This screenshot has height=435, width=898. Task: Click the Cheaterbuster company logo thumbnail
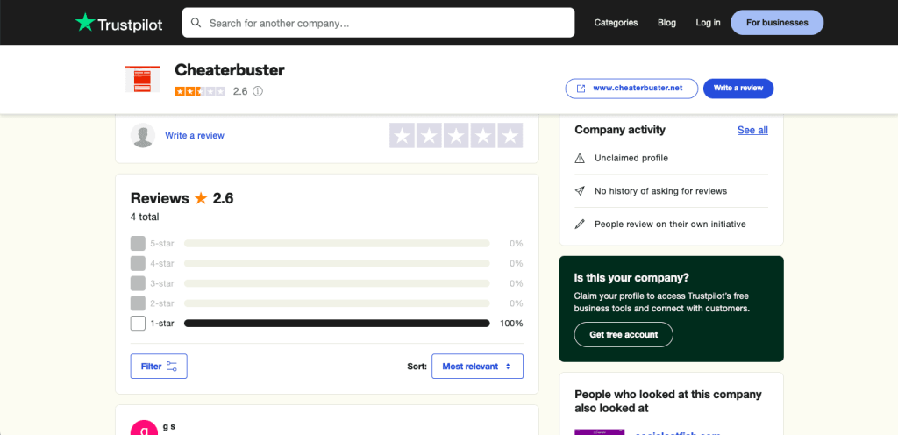point(142,79)
